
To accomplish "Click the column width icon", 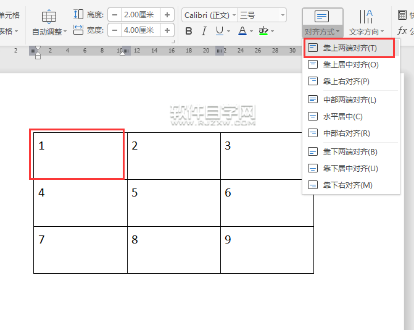I will pyautogui.click(x=78, y=30).
